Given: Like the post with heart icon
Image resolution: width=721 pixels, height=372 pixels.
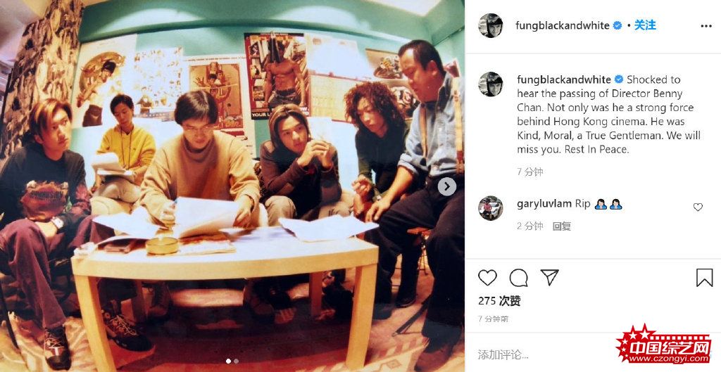Looking at the screenshot, I should click(487, 278).
